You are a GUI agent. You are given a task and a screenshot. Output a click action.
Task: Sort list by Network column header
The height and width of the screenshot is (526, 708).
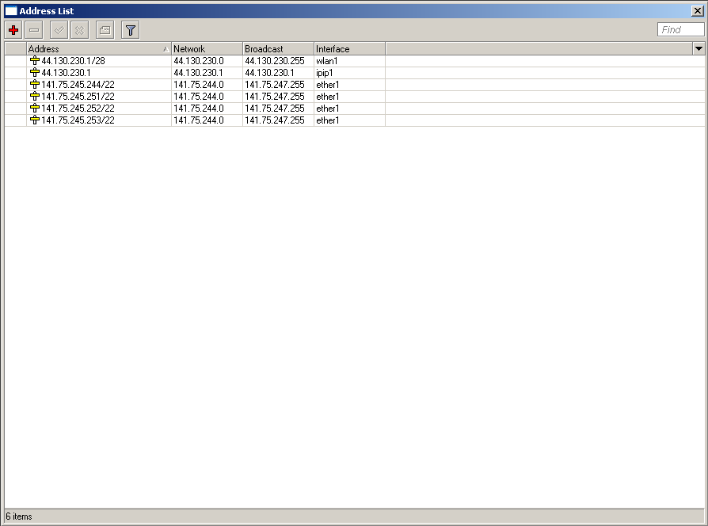pyautogui.click(x=206, y=49)
